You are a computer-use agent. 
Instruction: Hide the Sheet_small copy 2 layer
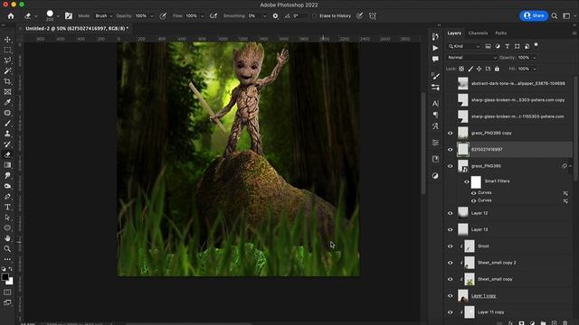pyautogui.click(x=451, y=263)
